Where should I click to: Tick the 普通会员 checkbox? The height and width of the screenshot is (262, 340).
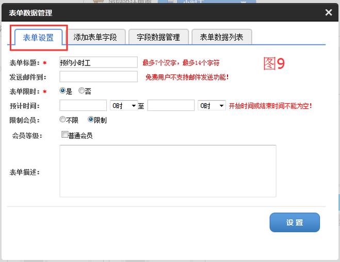point(64,135)
